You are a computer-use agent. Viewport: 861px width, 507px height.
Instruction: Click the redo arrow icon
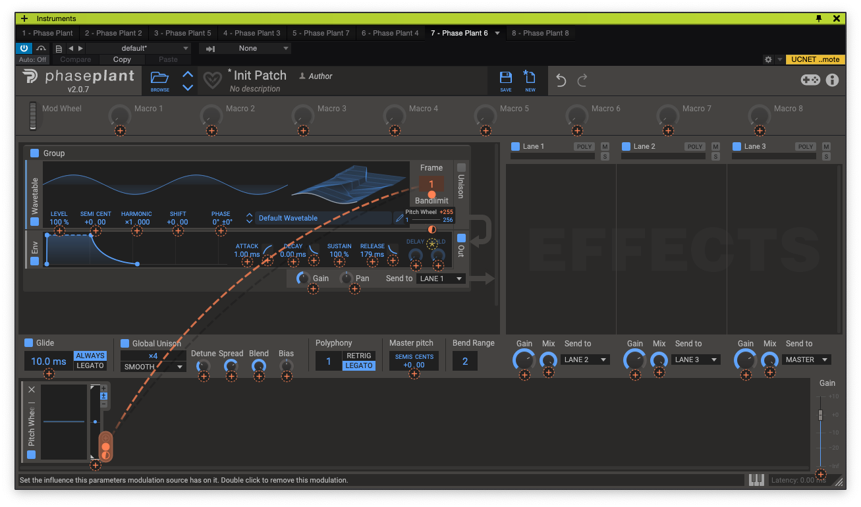(582, 80)
